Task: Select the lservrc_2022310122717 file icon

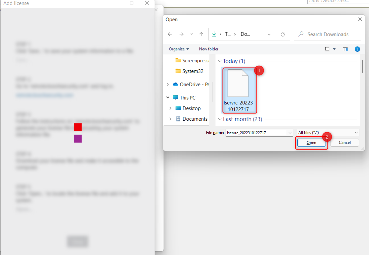Action: pos(238,83)
